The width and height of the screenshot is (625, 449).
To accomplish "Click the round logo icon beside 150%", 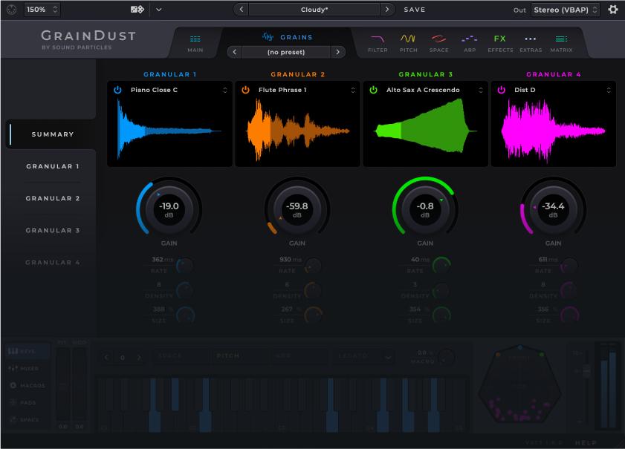I will (11, 9).
